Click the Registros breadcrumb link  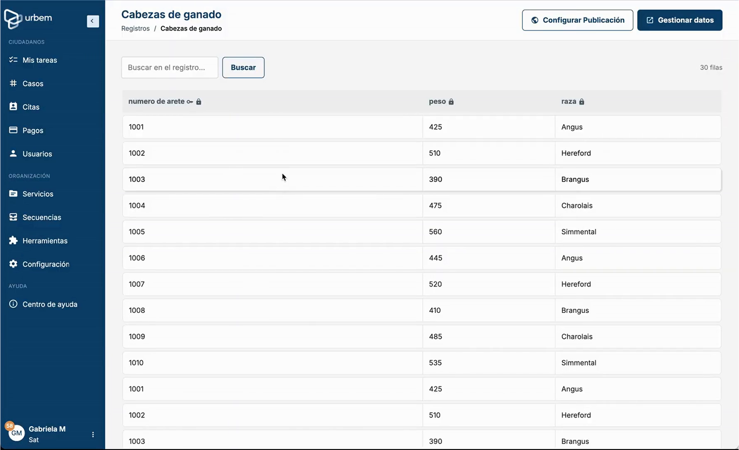point(136,28)
